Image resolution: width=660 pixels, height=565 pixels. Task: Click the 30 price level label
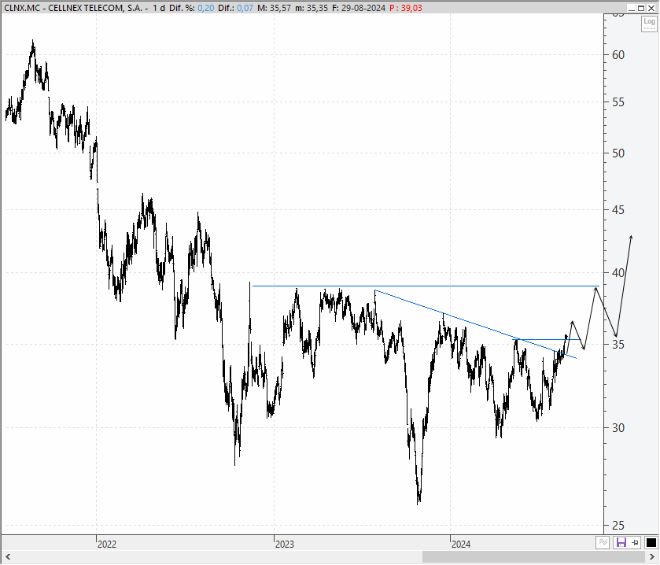click(618, 428)
